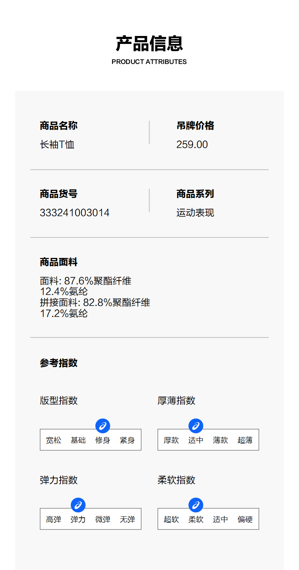299x570 pixels.
Task: Select 超软 on the softness scale
Action: [171, 520]
